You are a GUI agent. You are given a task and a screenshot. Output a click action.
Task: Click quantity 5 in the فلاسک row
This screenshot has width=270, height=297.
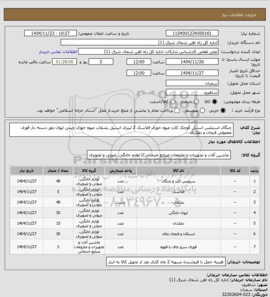(x=58, y=192)
